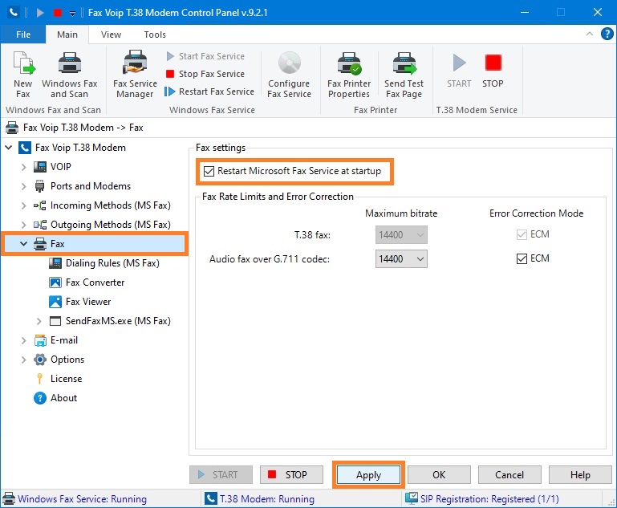Open Fax Converter in tree
The width and height of the screenshot is (617, 508).
(95, 282)
